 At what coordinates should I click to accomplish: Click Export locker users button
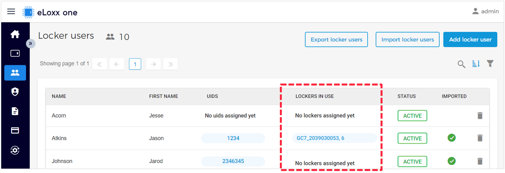pyautogui.click(x=337, y=40)
